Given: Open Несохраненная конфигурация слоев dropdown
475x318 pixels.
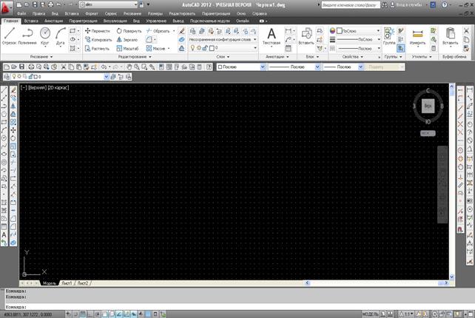Looking at the screenshot, I should pyautogui.click(x=223, y=40).
